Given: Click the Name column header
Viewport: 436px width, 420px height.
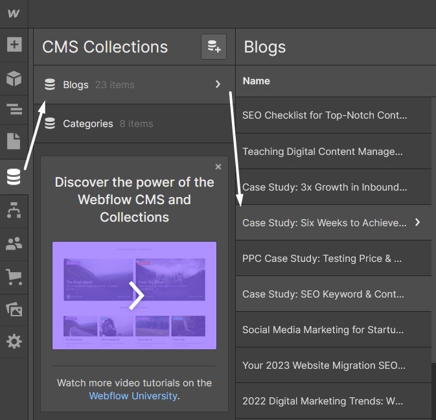Looking at the screenshot, I should point(256,81).
